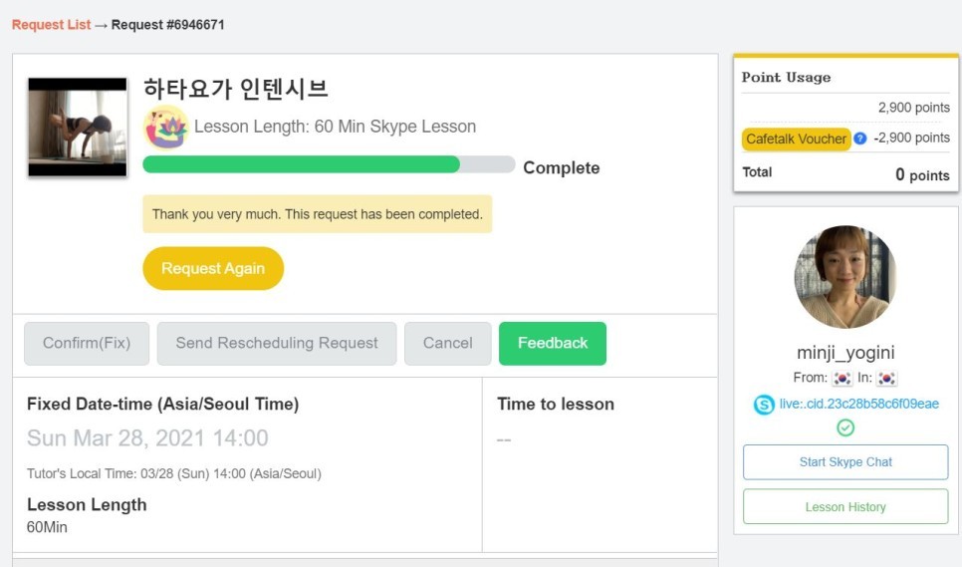Click Send Rescheduling Request button

(277, 343)
